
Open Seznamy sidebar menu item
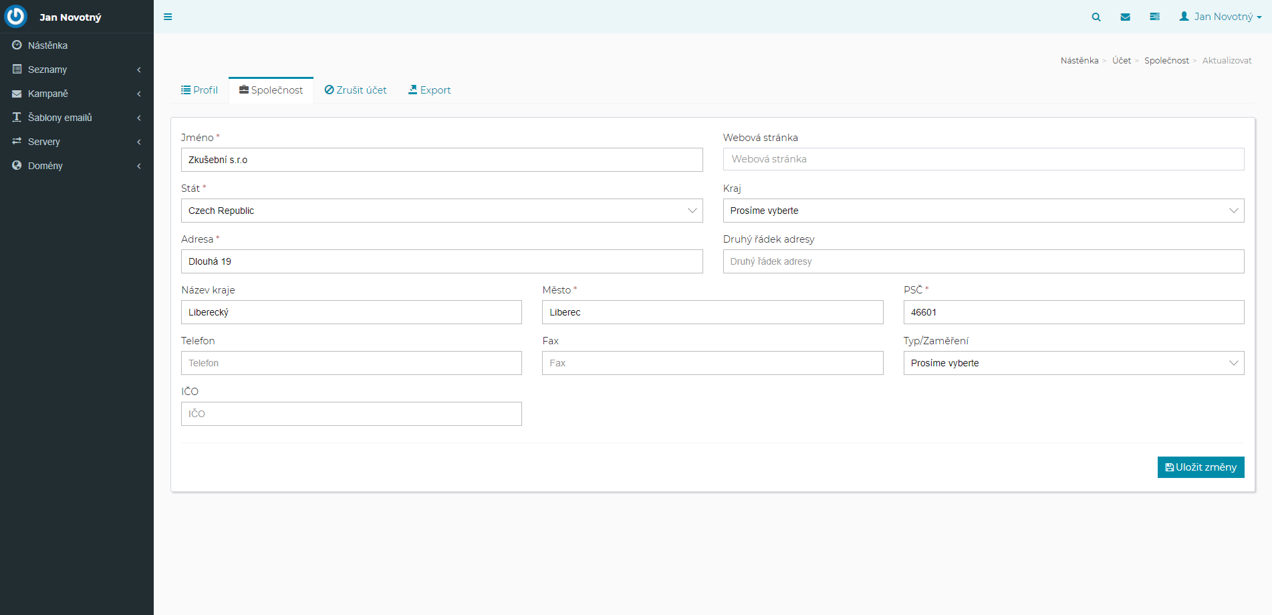pyautogui.click(x=77, y=70)
